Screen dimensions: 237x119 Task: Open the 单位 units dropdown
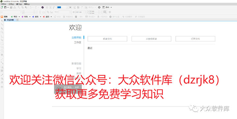tap(65, 12)
